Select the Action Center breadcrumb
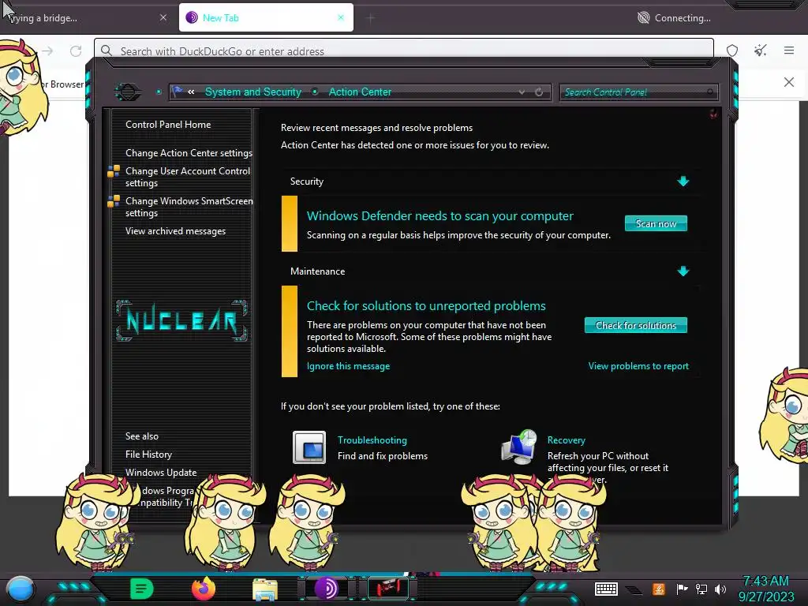Viewport: 808px width, 606px height. click(360, 92)
